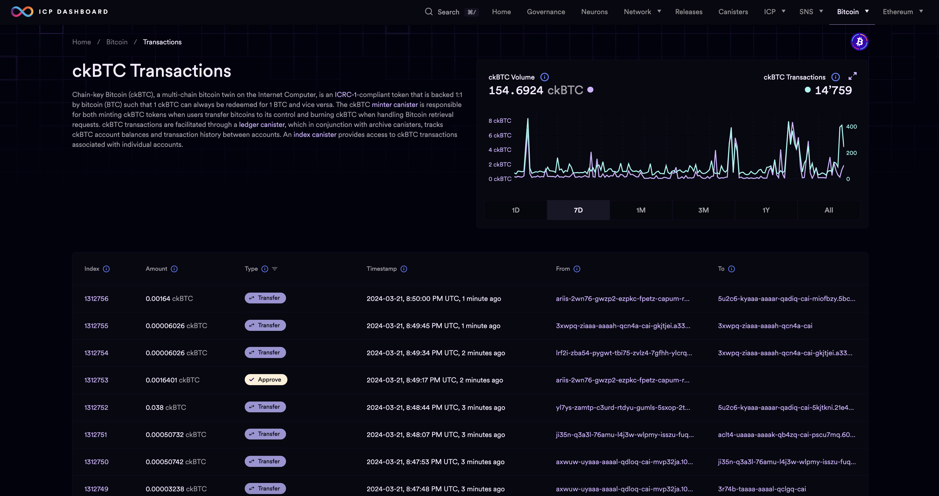Toggle the ckBTC Transactions series dot
Screen dimensions: 939x496
807,90
